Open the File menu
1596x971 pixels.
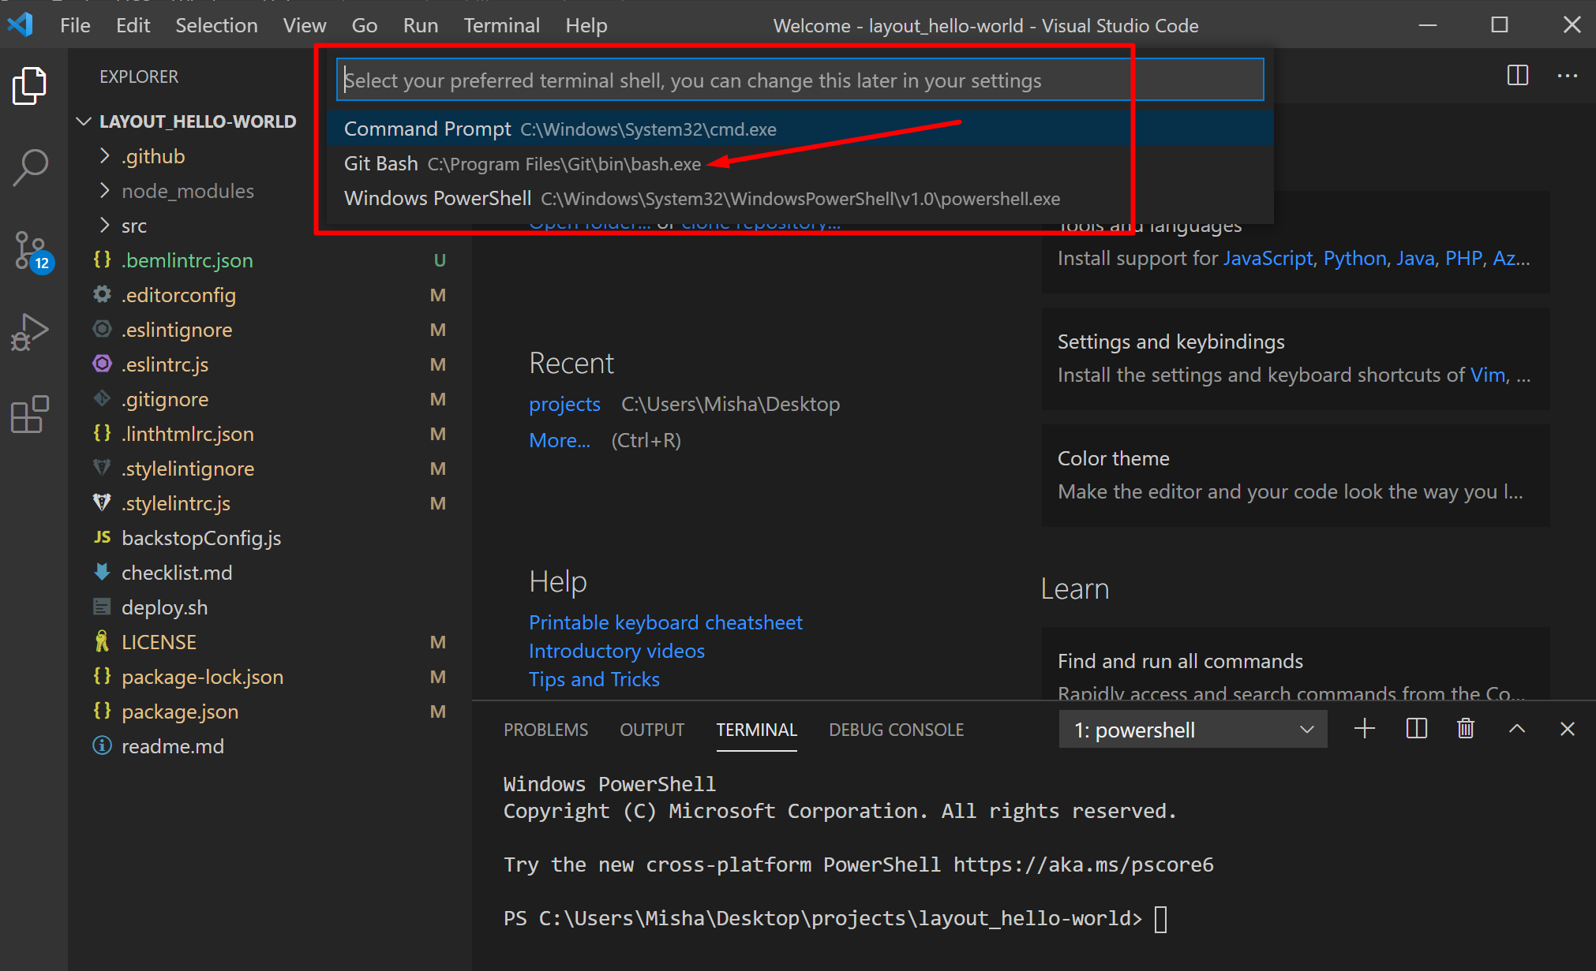click(75, 25)
